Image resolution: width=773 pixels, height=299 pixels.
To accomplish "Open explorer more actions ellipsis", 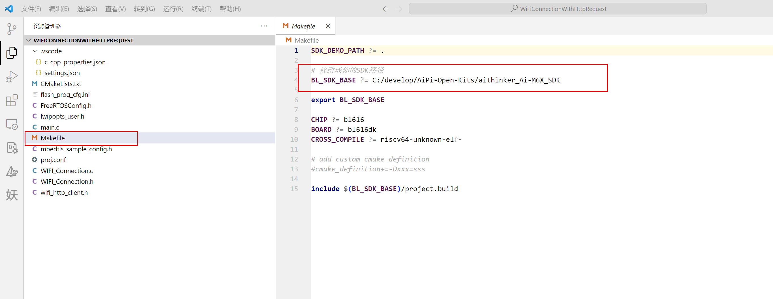I will [x=264, y=26].
